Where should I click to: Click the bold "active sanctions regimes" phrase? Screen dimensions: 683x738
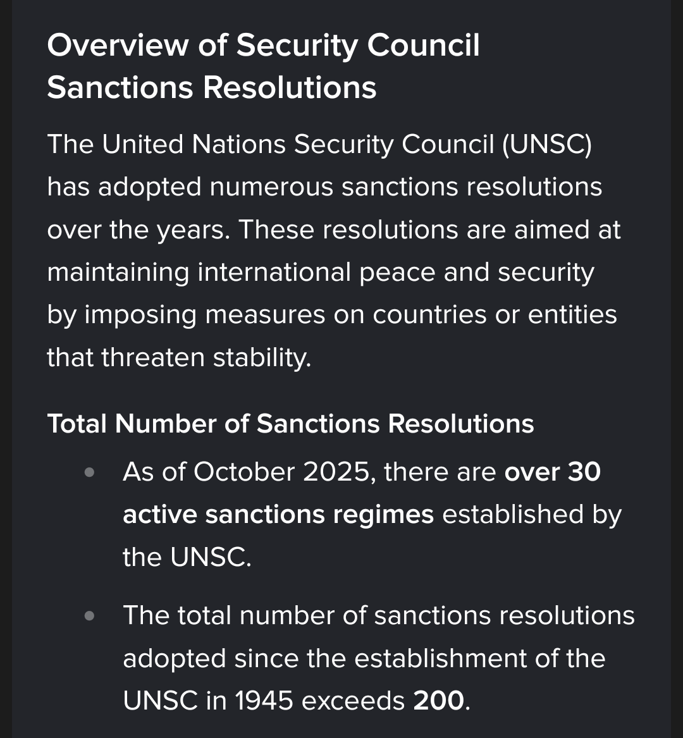tap(278, 515)
